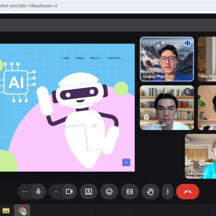Click the Chrome icon in taskbar
Screen dimensions: 216x216
tap(22, 211)
